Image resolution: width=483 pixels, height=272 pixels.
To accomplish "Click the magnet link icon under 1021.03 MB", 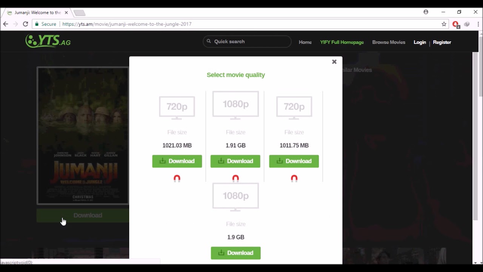I will click(177, 178).
